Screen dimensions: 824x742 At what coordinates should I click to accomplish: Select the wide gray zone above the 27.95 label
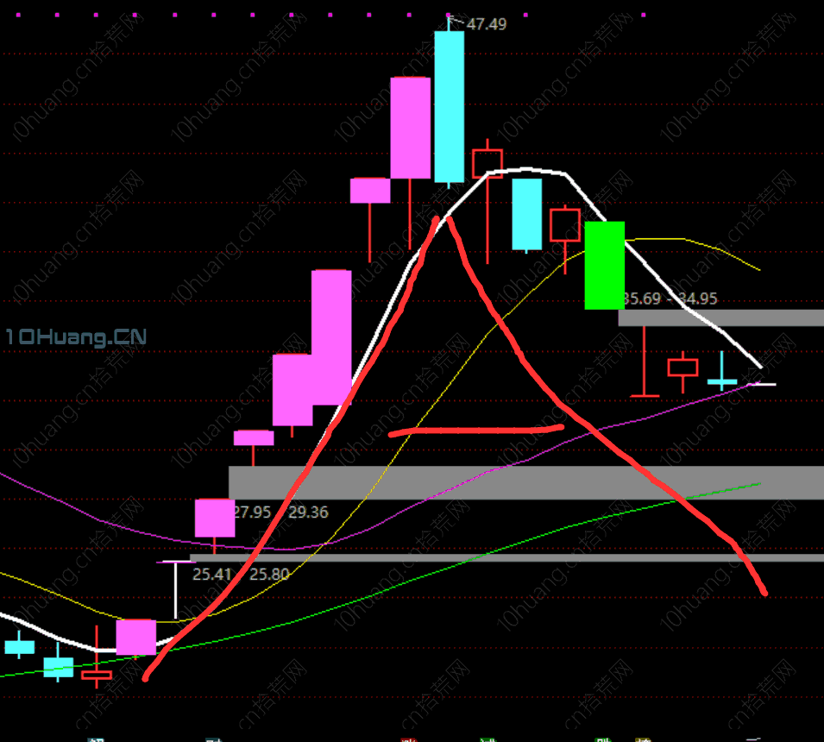[526, 482]
